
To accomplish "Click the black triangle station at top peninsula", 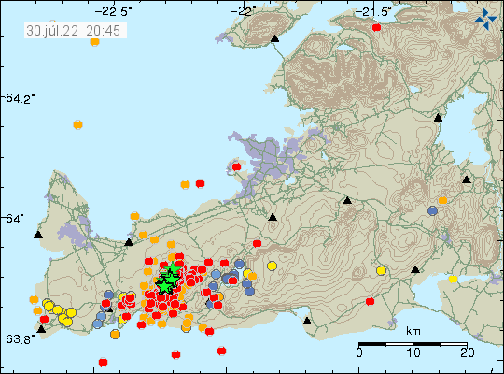I will 274,38.
